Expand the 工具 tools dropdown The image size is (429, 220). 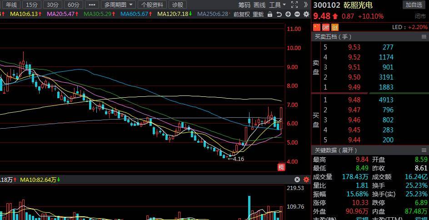coord(277,5)
